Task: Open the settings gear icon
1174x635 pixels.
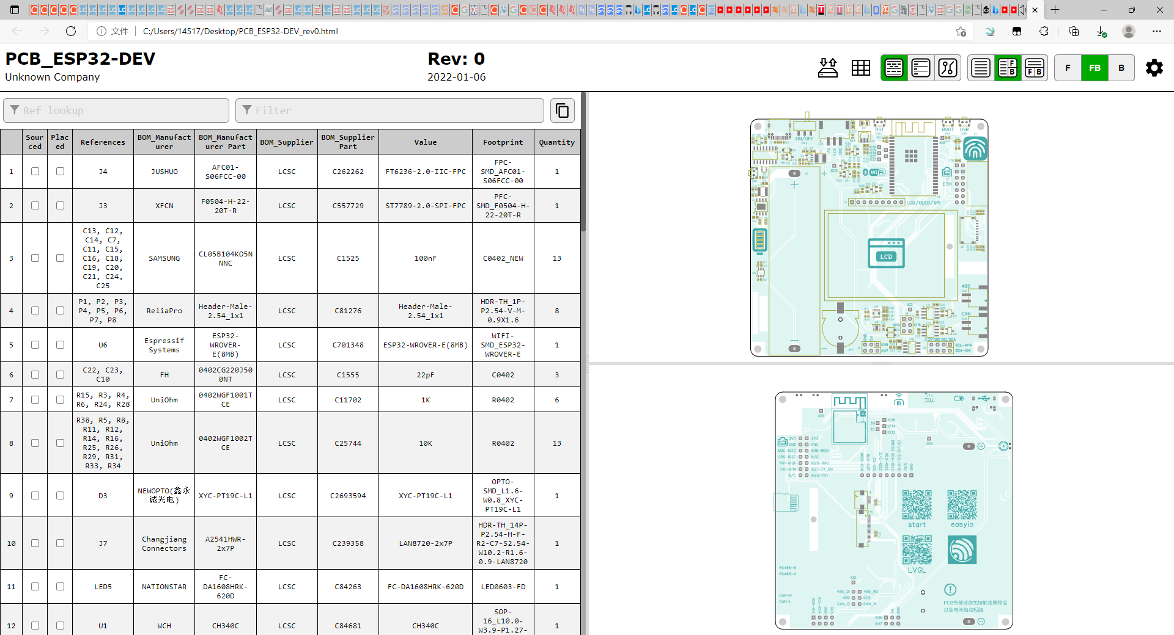Action: pos(1154,68)
